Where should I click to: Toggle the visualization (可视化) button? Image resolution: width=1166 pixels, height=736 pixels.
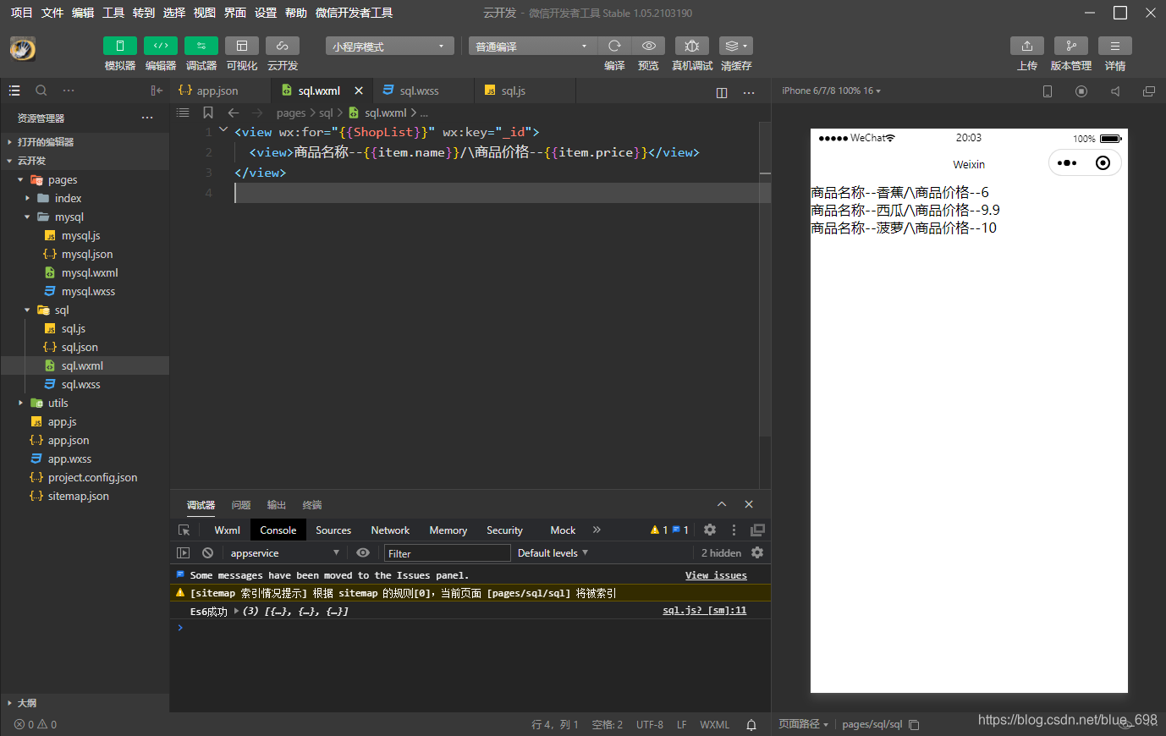click(242, 46)
